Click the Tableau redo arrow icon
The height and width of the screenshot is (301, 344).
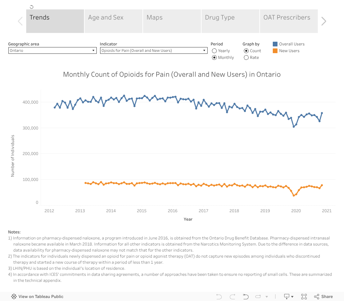click(x=232, y=297)
